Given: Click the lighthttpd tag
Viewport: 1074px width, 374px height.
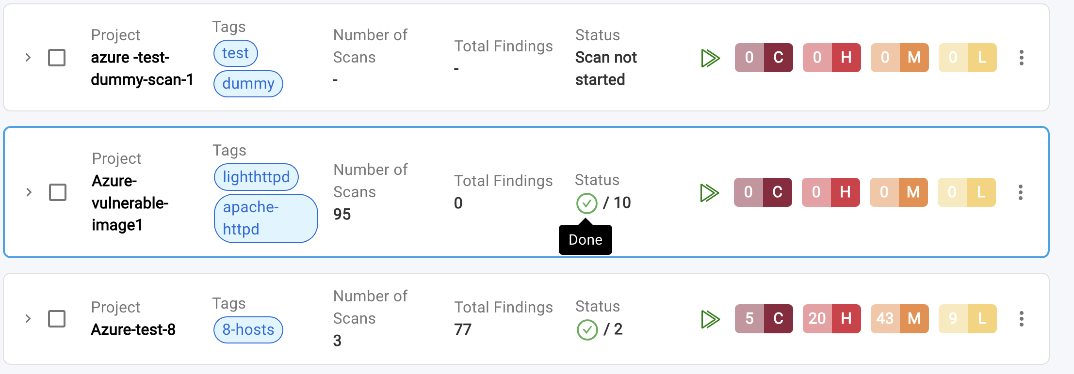Looking at the screenshot, I should tap(256, 177).
